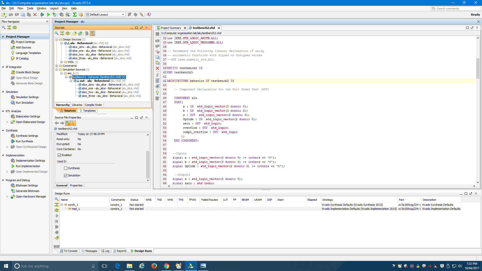Expand the VHDL folder node
Image resolution: width=482 pixels, height=271 pixels.
pyautogui.click(x=62, y=62)
